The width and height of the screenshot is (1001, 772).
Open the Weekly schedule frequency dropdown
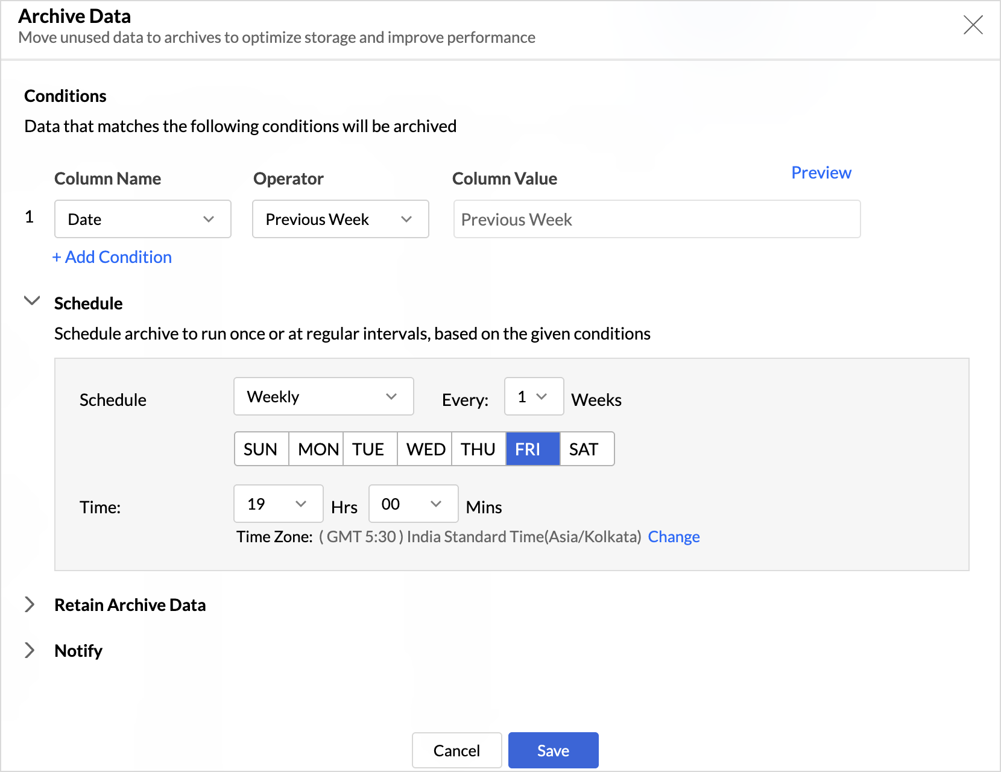pos(323,397)
